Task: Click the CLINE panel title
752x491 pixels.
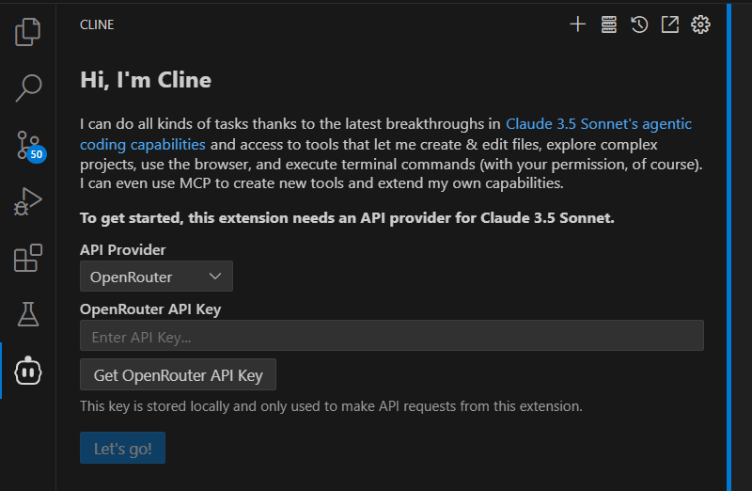Action: pyautogui.click(x=97, y=24)
